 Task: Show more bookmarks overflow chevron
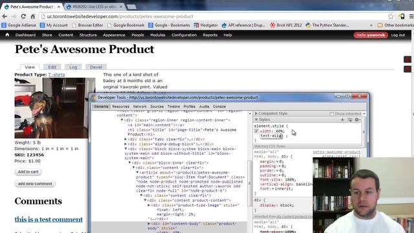pos(371,25)
